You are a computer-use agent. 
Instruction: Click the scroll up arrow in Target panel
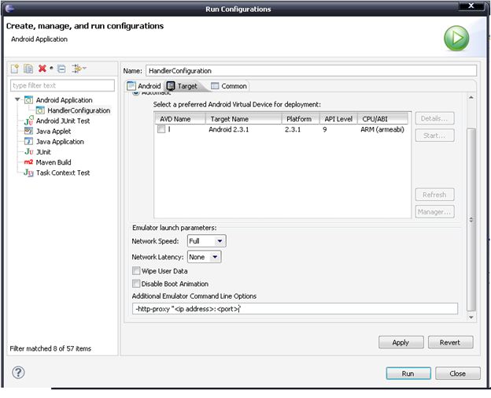(x=471, y=97)
